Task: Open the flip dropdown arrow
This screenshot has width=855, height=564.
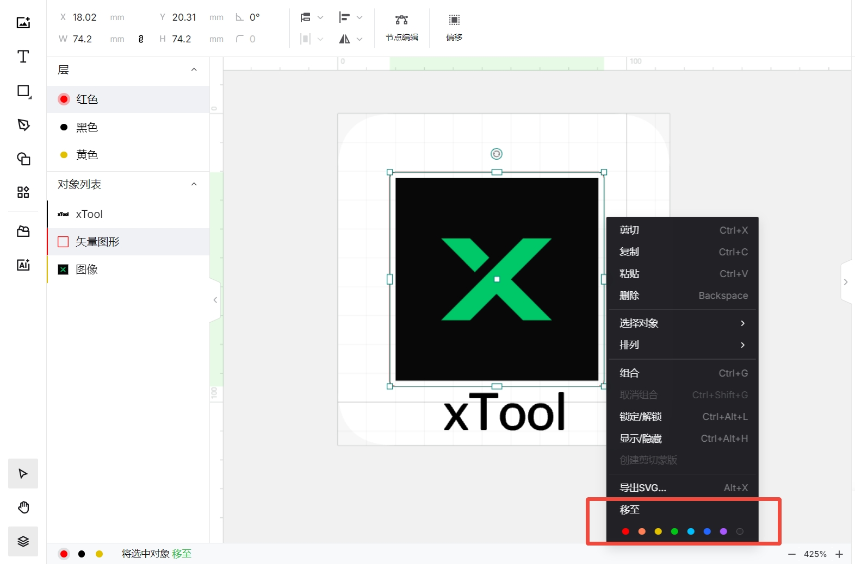Action: pos(360,39)
